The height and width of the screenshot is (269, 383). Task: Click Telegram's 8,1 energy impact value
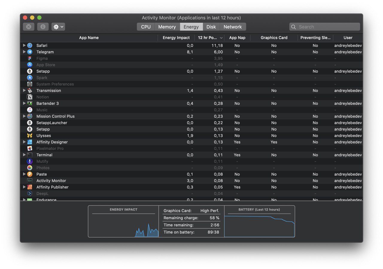coord(190,52)
